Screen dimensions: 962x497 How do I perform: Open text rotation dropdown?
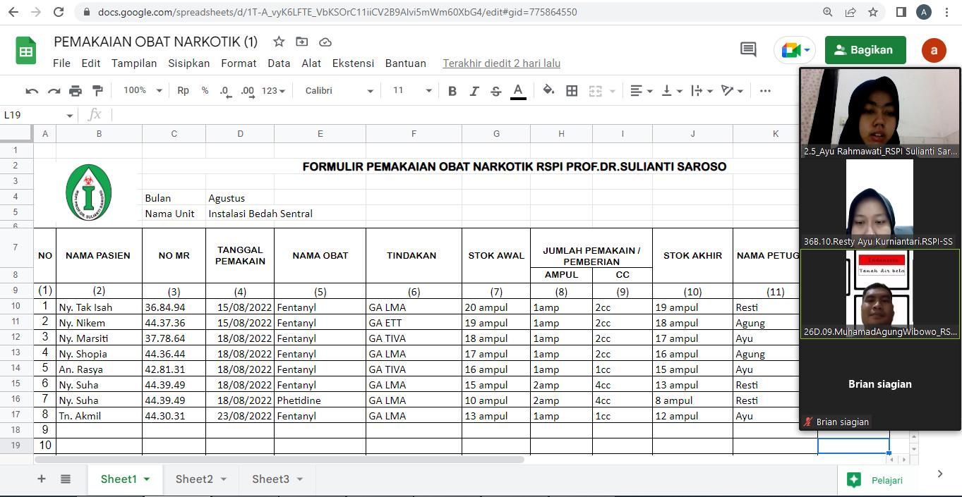tap(733, 91)
